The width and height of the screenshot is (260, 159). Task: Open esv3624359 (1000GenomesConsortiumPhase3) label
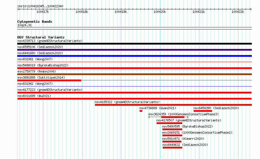click(x=183, y=114)
